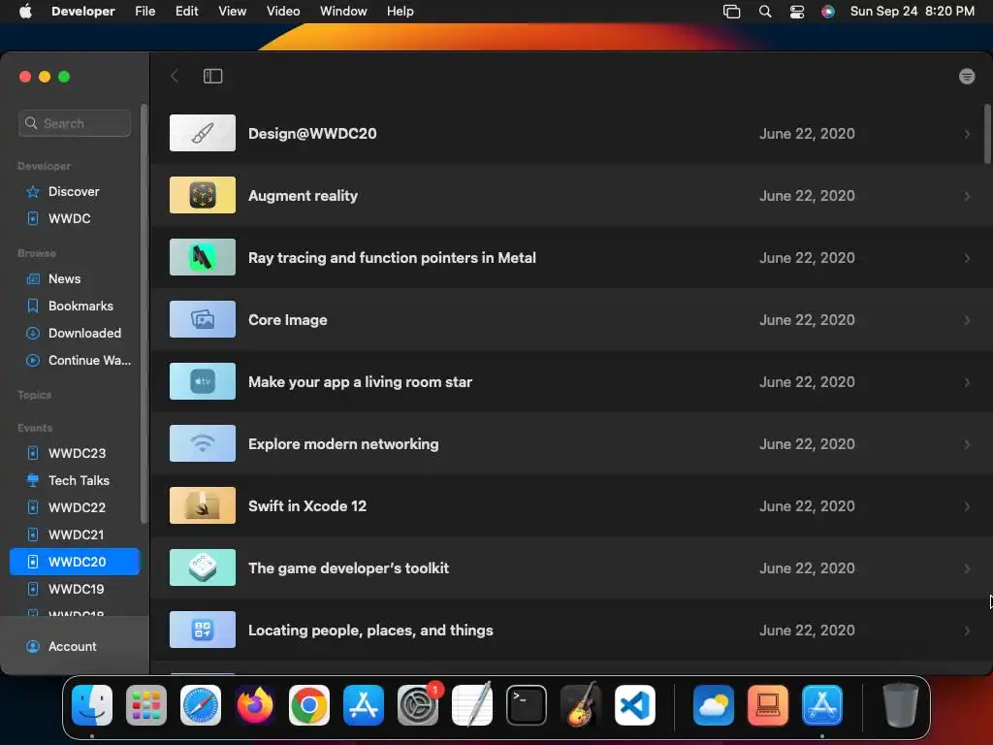Image resolution: width=993 pixels, height=745 pixels.
Task: Launch Google Chrome from the Dock
Action: (x=309, y=705)
